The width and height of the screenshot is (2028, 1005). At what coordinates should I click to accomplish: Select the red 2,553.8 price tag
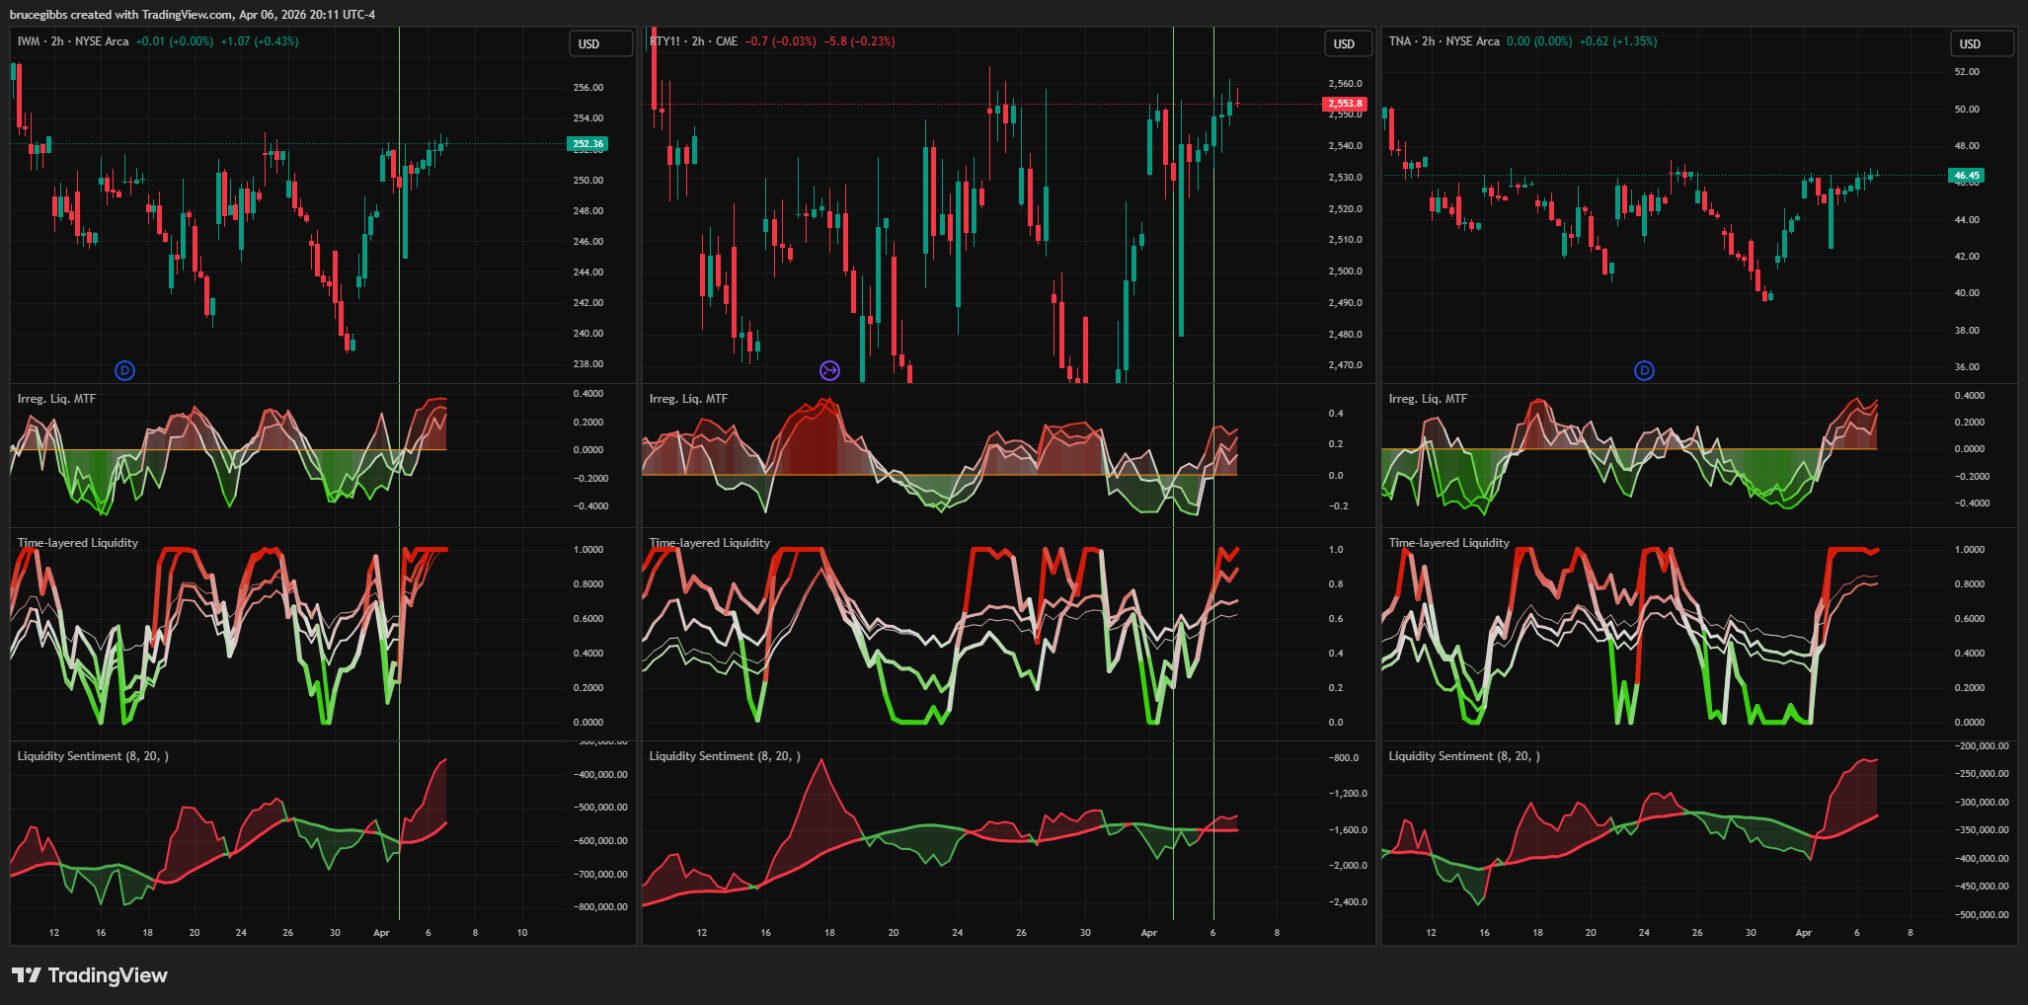(1344, 104)
